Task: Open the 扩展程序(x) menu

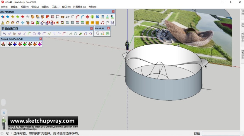Action: (79, 7)
